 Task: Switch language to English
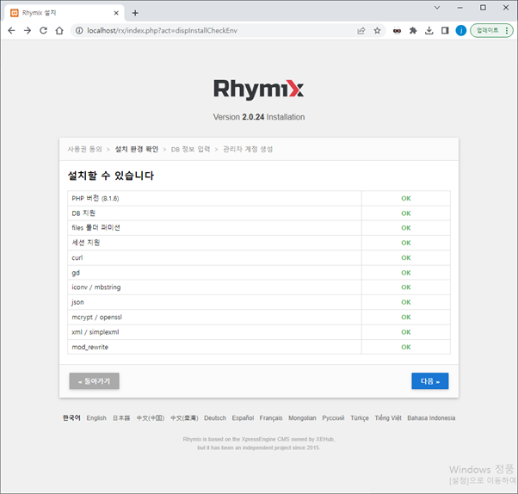(96, 418)
